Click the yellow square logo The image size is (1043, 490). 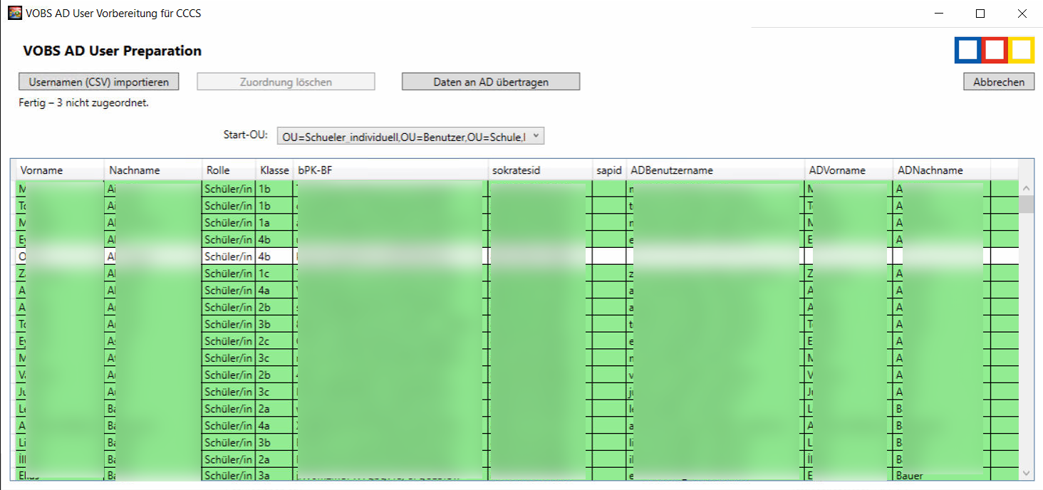tap(1021, 50)
